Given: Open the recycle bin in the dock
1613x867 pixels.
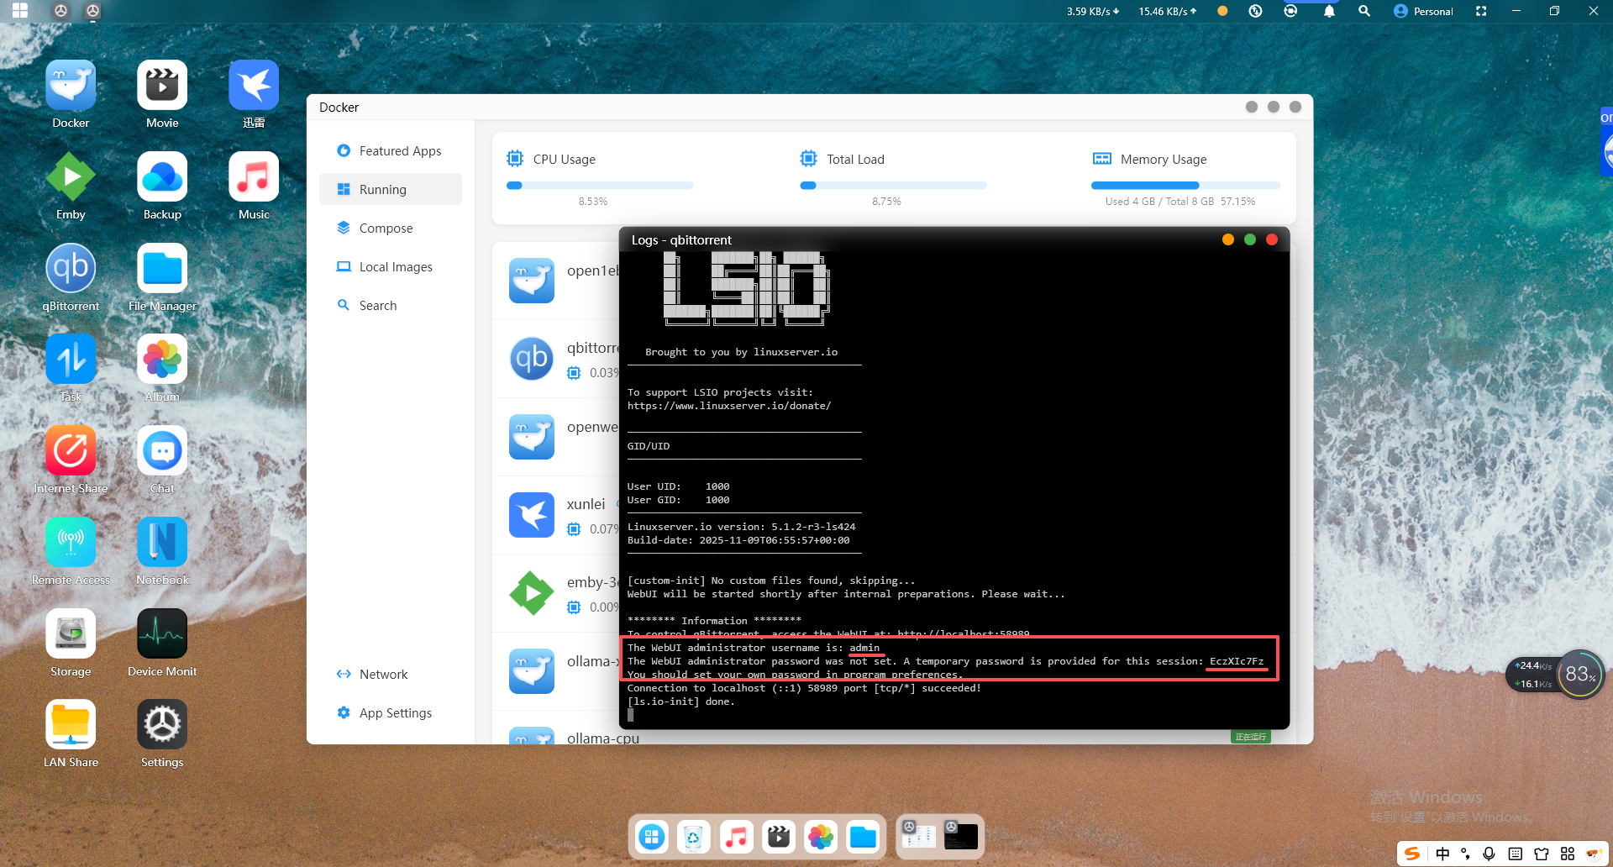Looking at the screenshot, I should tap(693, 837).
